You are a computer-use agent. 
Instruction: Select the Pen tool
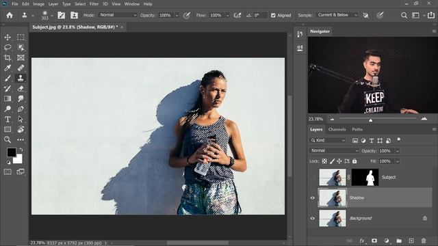(x=21, y=109)
